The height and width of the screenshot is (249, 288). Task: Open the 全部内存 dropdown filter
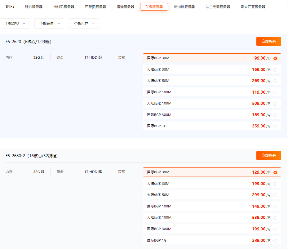(84, 24)
